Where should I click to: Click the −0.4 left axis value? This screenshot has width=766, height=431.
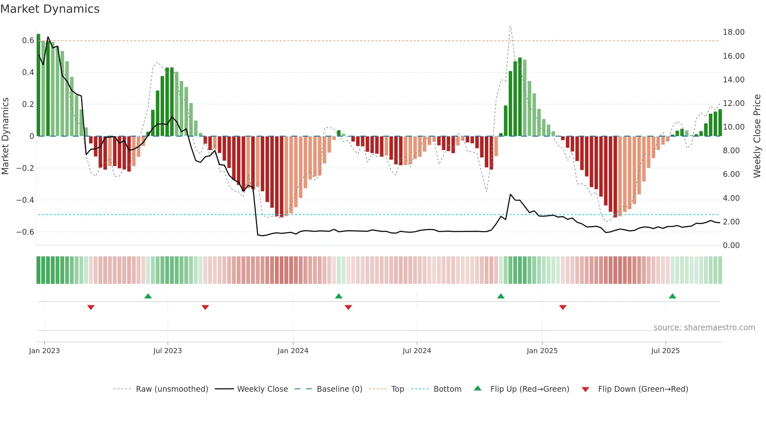(25, 200)
